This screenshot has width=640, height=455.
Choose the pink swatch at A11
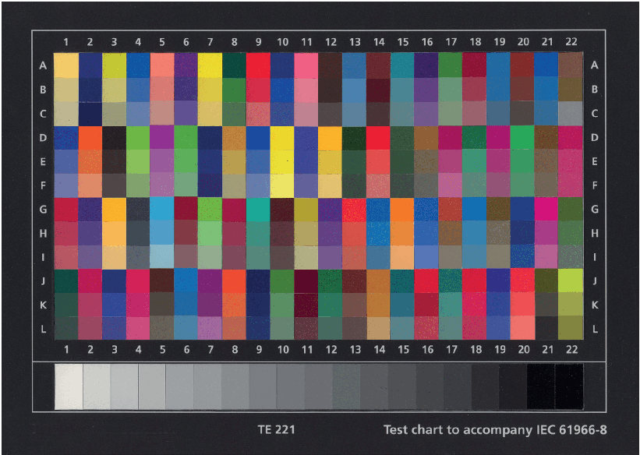click(x=306, y=65)
